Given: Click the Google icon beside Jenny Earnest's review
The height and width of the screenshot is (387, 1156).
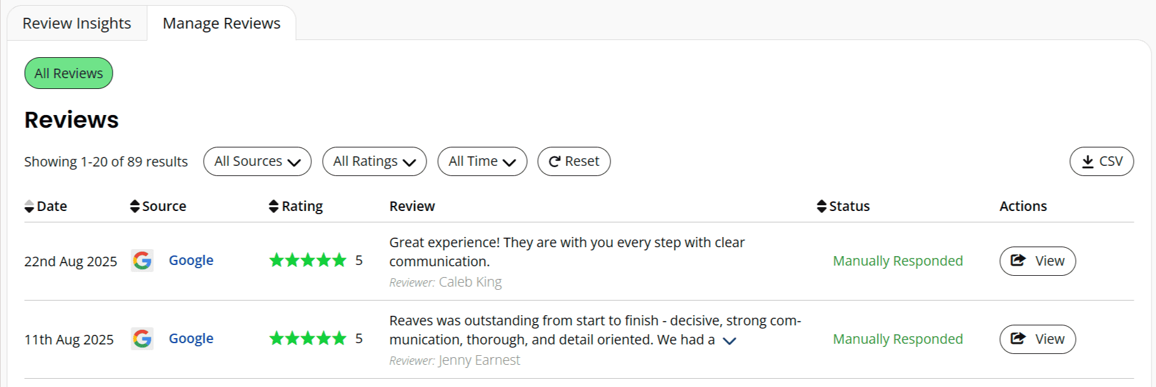Looking at the screenshot, I should tap(142, 339).
